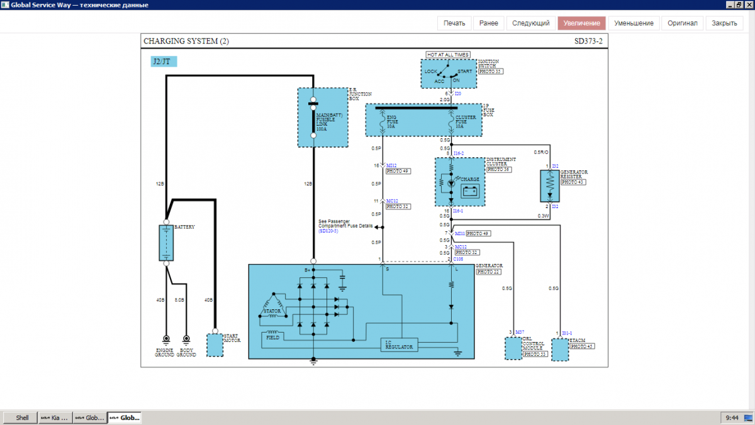Image resolution: width=755 pixels, height=425 pixels.
Task: Click the DRL control module box
Action: pyautogui.click(x=513, y=348)
